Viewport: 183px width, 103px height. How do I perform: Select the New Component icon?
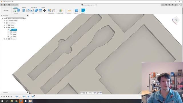coord(49,10)
